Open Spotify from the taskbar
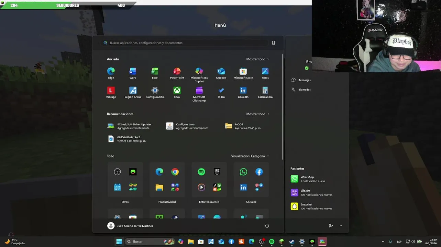 [x=272, y=242]
